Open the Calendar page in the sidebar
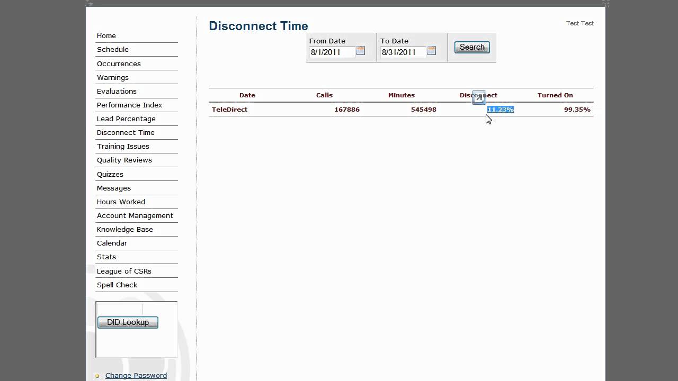This screenshot has width=678, height=381. point(112,243)
